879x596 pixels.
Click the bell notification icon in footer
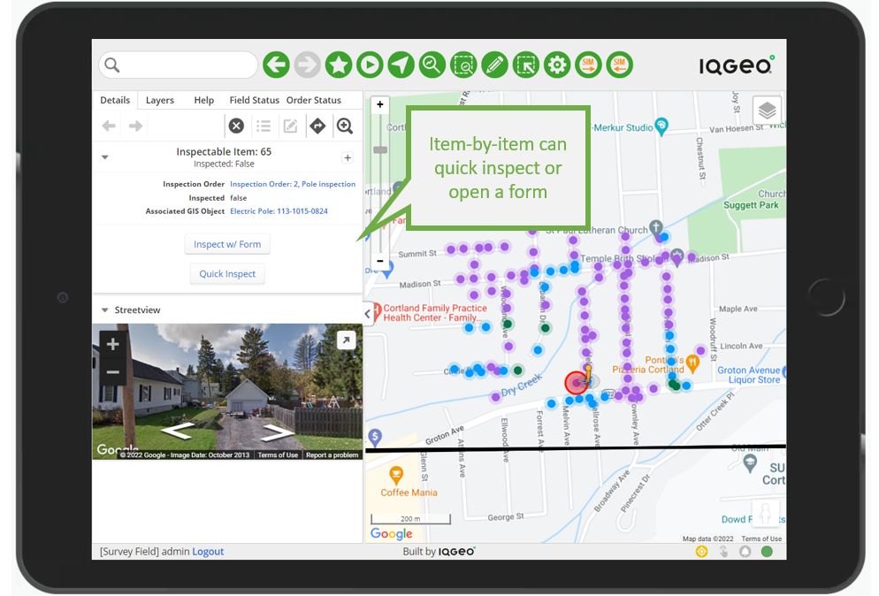(x=745, y=552)
